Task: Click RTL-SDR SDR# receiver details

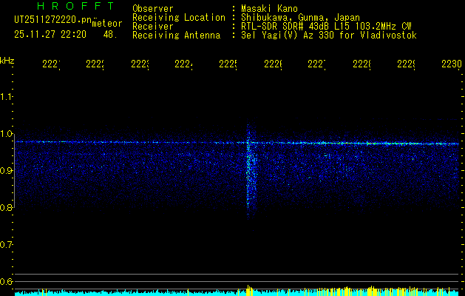Action: pos(326,27)
